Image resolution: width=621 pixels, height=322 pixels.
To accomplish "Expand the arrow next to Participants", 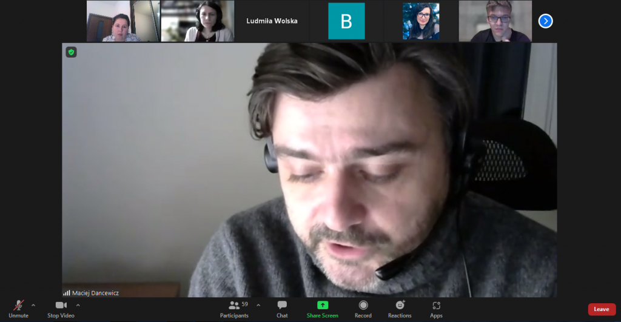I will coord(259,305).
